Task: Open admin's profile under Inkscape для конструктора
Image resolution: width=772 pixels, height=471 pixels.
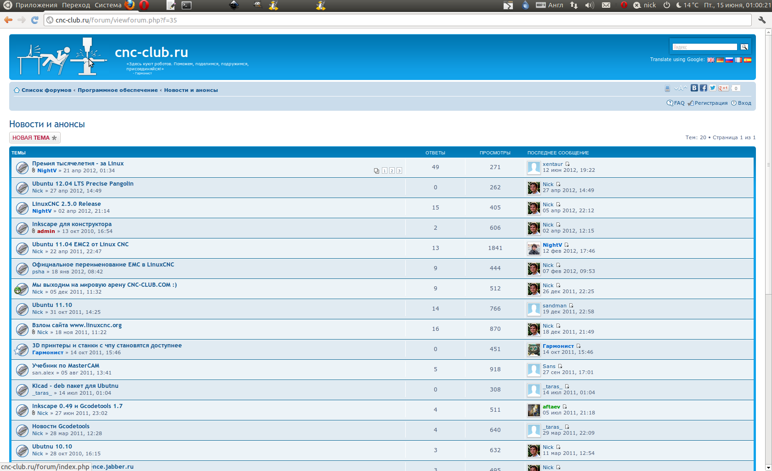Action: [46, 231]
